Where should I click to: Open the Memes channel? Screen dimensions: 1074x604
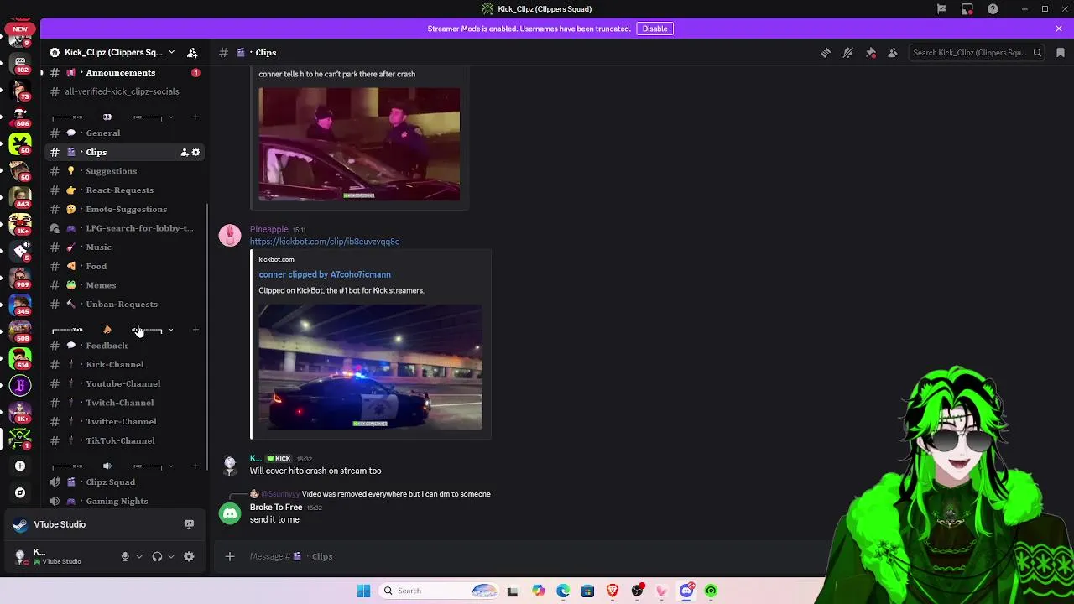[123, 285]
